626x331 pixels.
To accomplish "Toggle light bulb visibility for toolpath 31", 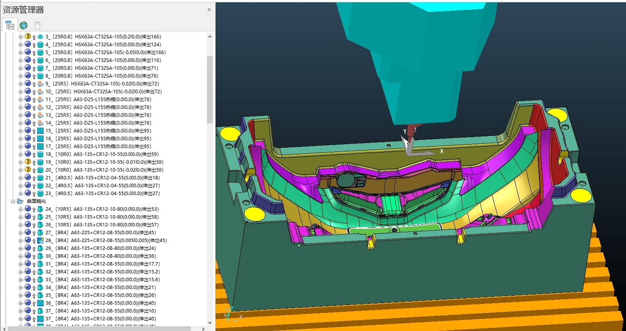I will point(34,264).
